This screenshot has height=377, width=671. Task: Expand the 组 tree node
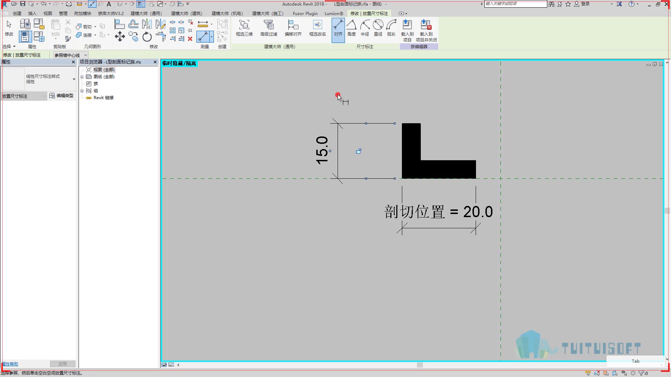[82, 91]
